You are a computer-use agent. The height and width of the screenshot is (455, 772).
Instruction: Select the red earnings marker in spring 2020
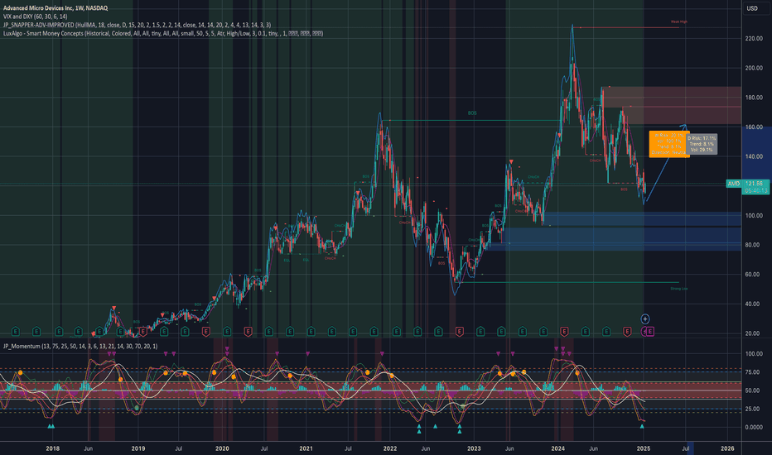[x=248, y=332]
